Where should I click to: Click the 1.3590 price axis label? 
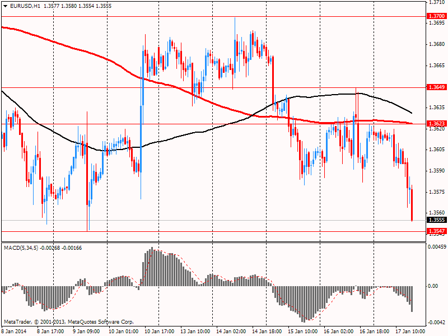(x=437, y=171)
